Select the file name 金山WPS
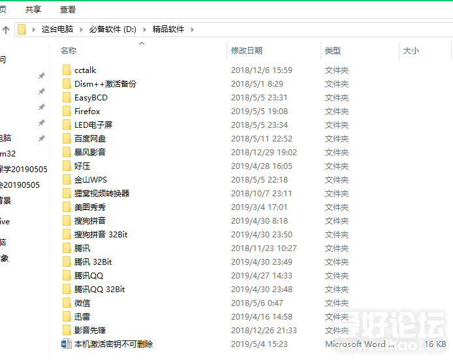Image resolution: width=453 pixels, height=360 pixels. 91,179
